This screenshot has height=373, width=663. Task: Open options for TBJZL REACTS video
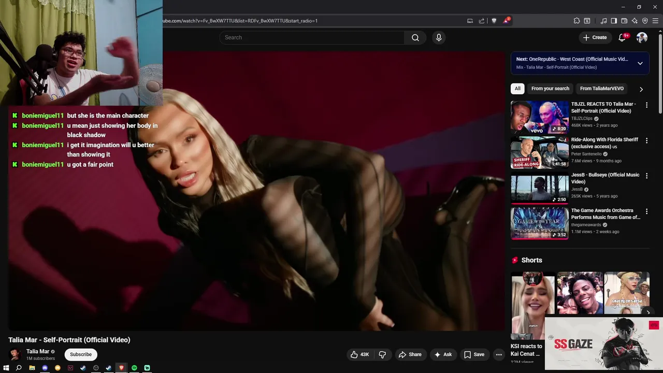pyautogui.click(x=646, y=105)
